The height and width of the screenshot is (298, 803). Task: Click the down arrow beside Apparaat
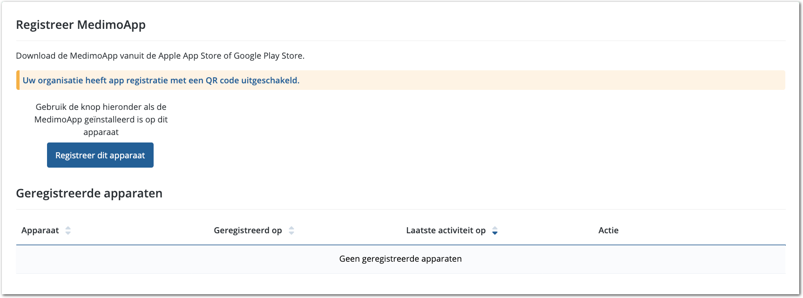coord(68,233)
